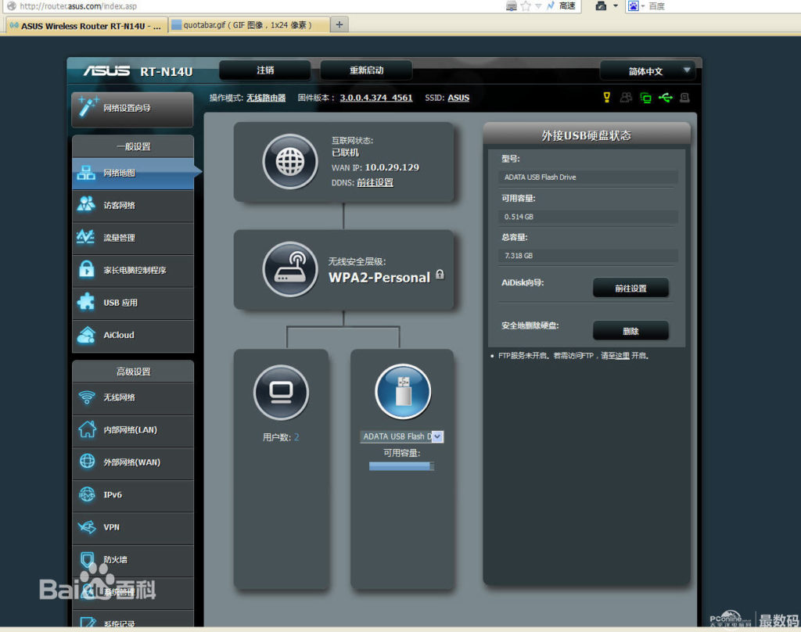Viewport: 801px width, 632px height.
Task: Click the AiDisk向导 前往设置 button
Action: click(631, 288)
